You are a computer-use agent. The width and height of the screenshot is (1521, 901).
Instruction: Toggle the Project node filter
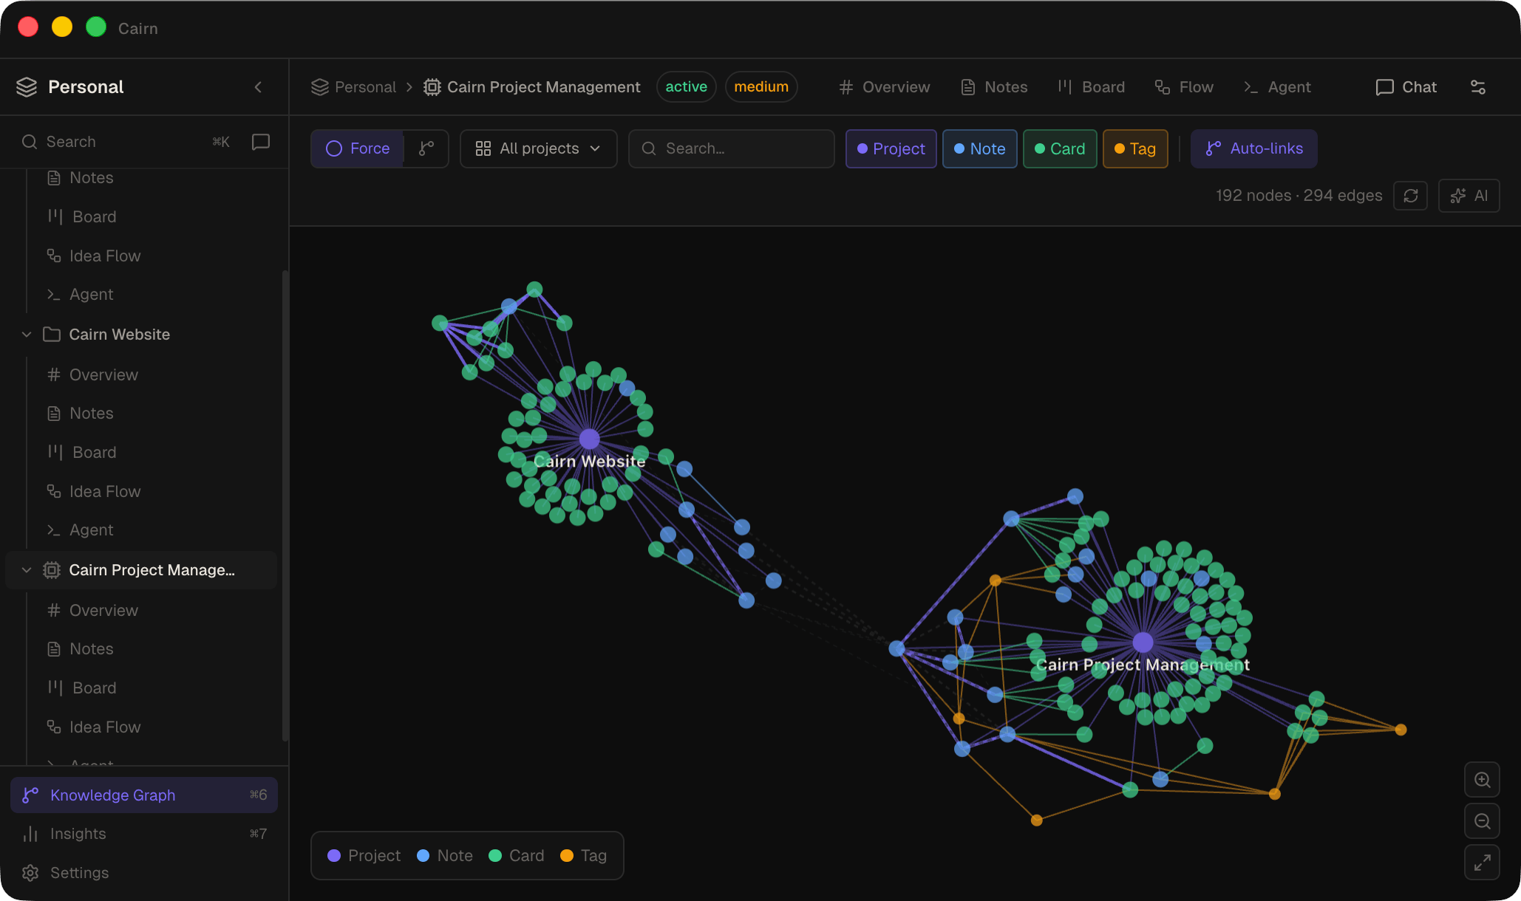(x=891, y=149)
